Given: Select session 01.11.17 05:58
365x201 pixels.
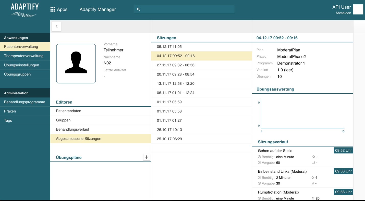Looking at the screenshot, I should [x=201, y=111].
